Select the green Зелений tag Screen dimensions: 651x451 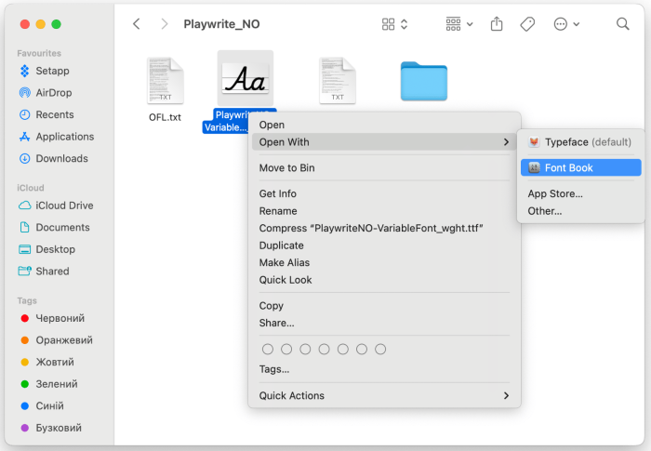coord(49,384)
